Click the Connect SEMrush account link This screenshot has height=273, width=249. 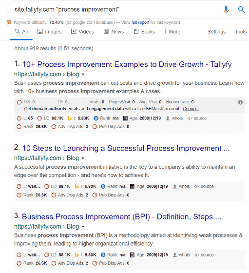(x=191, y=109)
